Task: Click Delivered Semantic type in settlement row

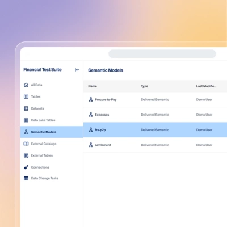Action: (155, 145)
